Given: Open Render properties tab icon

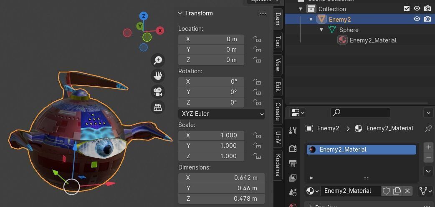Looking at the screenshot, I should click(293, 149).
